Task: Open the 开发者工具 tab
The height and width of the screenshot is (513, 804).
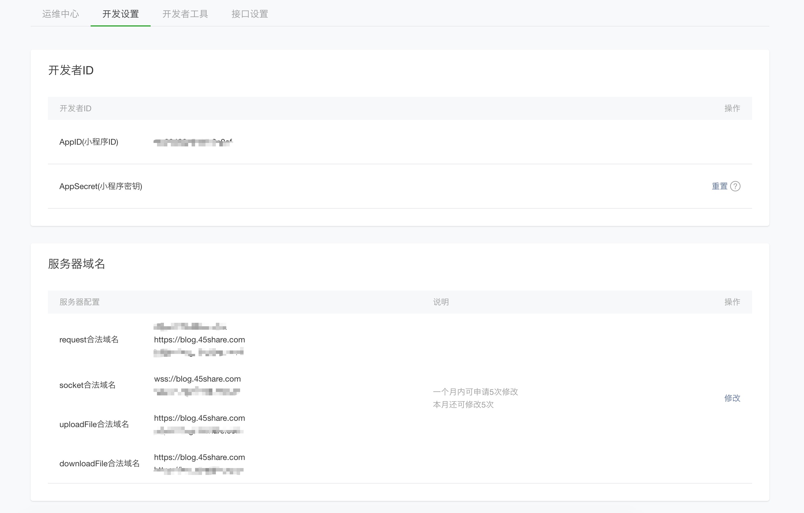Action: 185,14
